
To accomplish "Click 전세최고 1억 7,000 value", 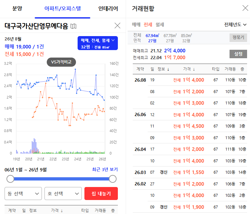I will tap(175, 58).
